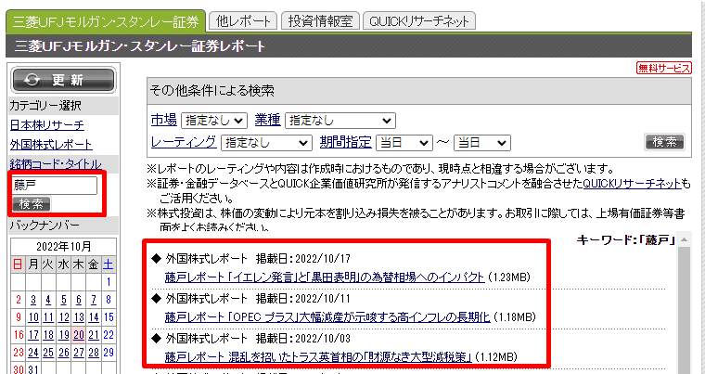
Task: Select October 7 in the calendar
Action: coord(94,300)
